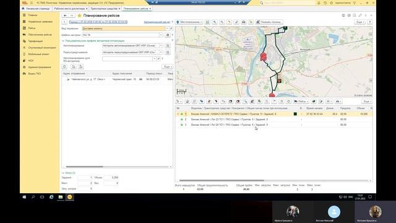The image size is (396, 223).
Task: Click the Показать геозоны button
Action: [269, 22]
